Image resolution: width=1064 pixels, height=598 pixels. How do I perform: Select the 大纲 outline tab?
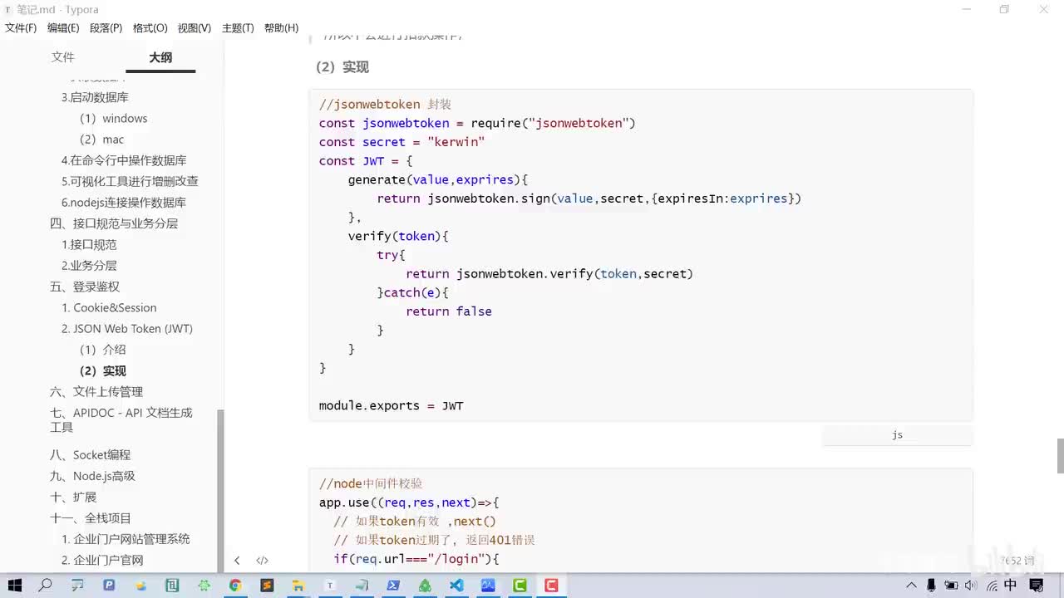[x=160, y=57]
